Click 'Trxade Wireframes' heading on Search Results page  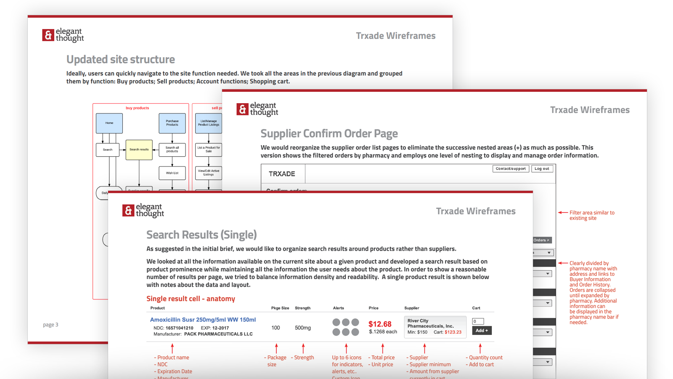click(476, 211)
